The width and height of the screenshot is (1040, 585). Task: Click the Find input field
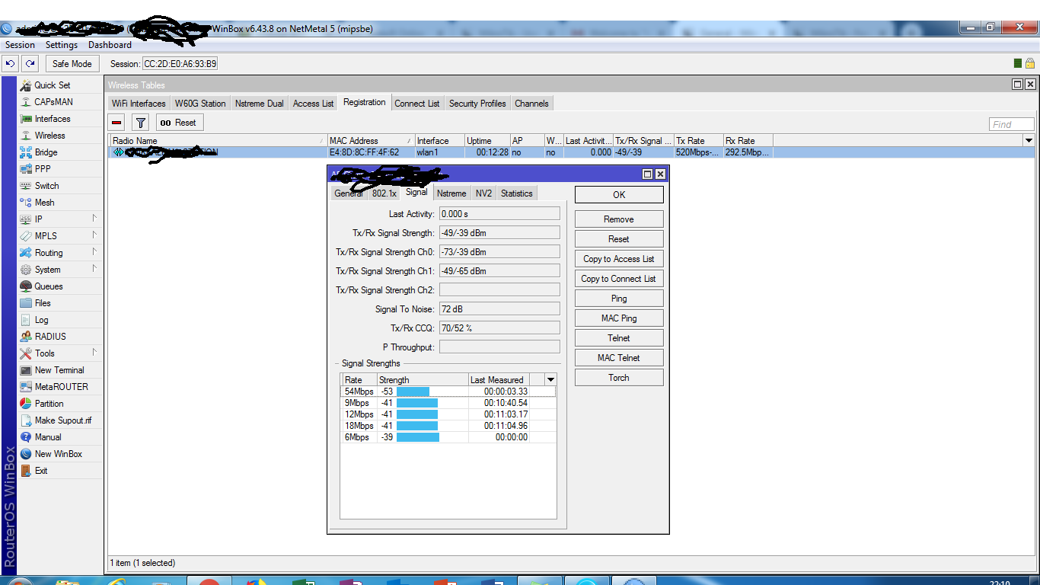[x=1011, y=124]
